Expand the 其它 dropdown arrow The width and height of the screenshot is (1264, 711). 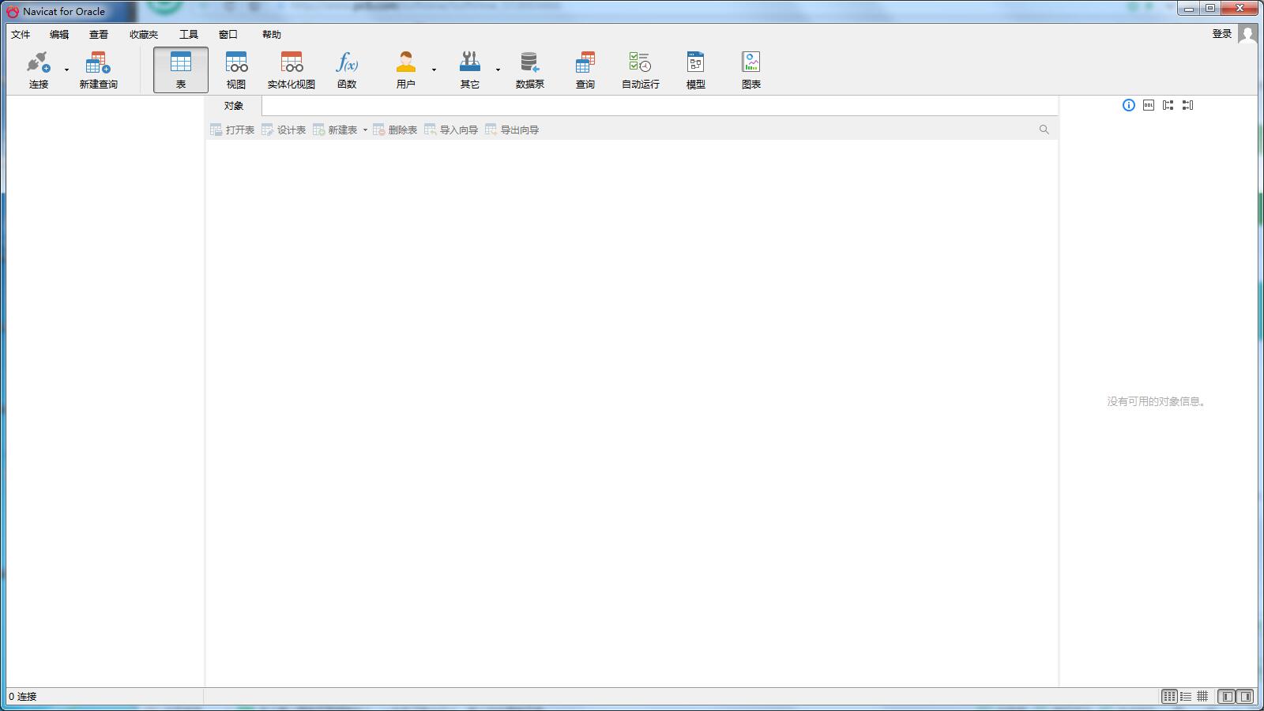coord(498,69)
